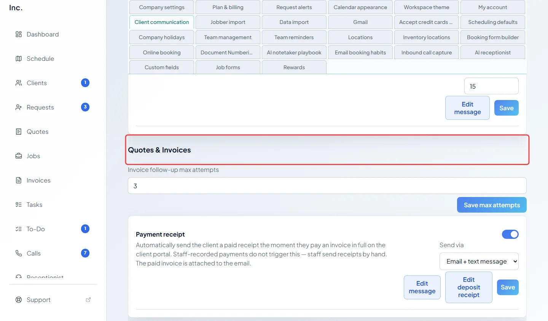Viewport: 548px width, 321px height.
Task: Open the Gmail settings tab
Action: 360,22
